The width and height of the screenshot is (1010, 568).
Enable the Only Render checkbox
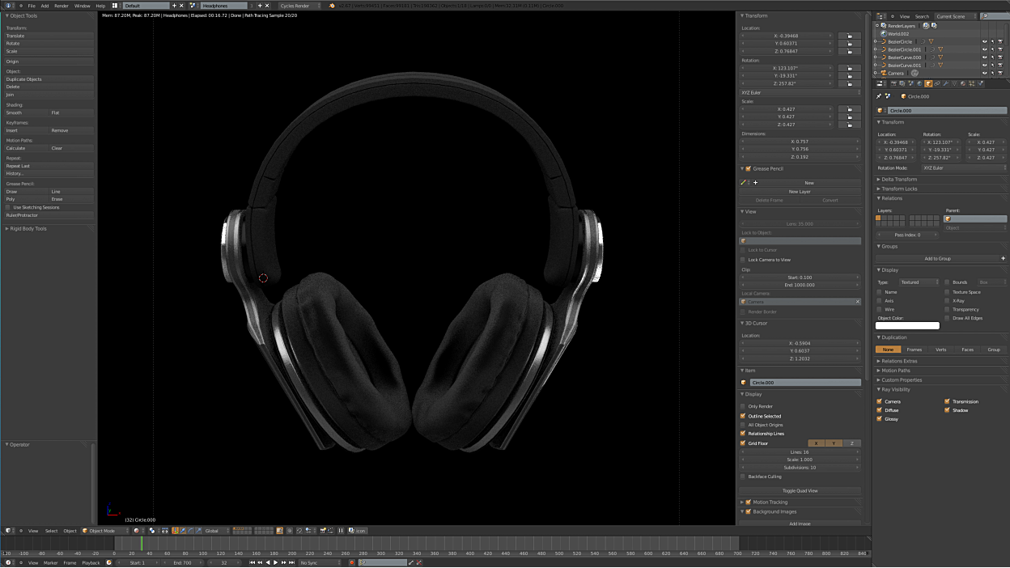coord(743,406)
